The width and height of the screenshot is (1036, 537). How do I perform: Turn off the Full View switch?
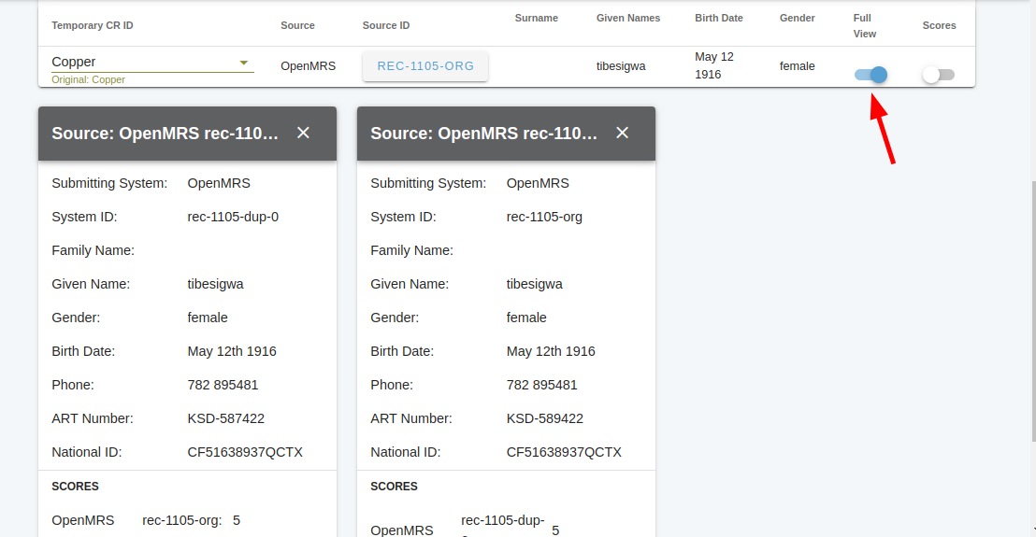click(x=871, y=75)
